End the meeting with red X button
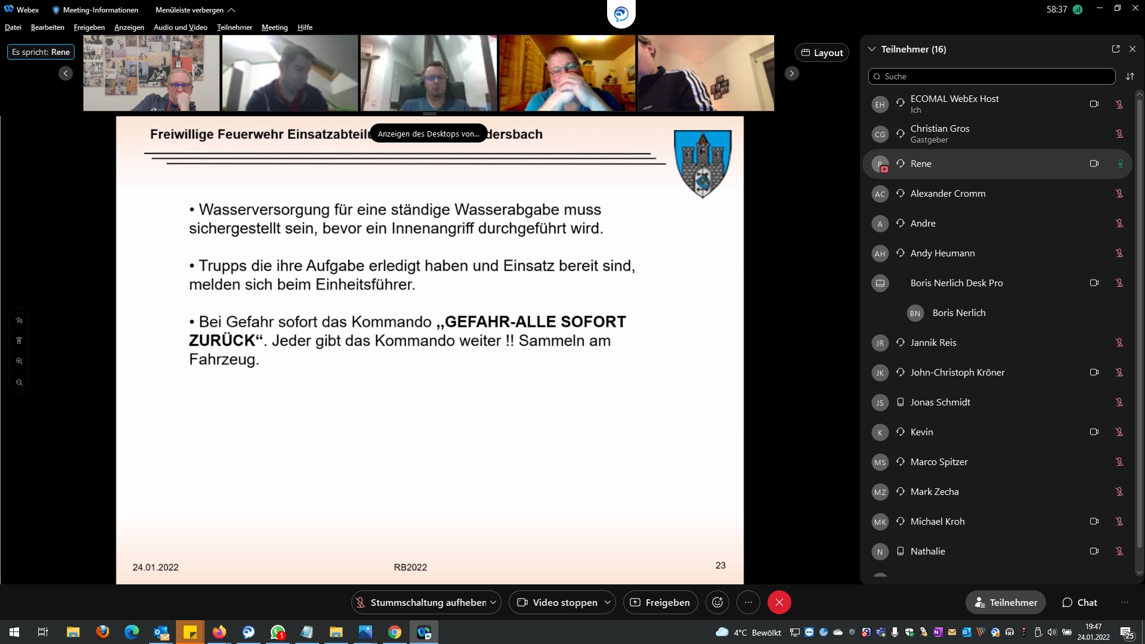Image resolution: width=1145 pixels, height=644 pixels. [x=779, y=602]
